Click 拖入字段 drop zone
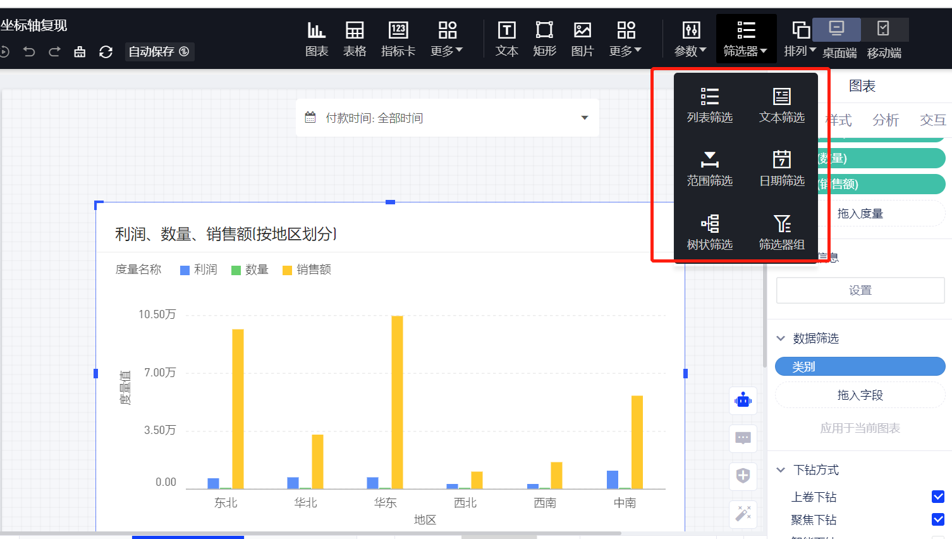Screen dimensions: 952x539 pos(860,395)
